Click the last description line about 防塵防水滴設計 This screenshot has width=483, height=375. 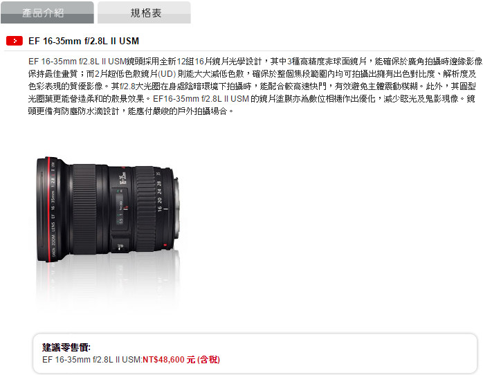pyautogui.click(x=131, y=111)
